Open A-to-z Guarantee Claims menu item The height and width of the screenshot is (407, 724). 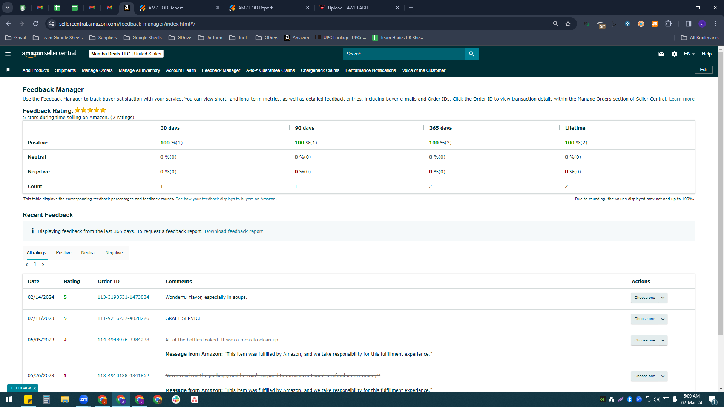(x=270, y=70)
